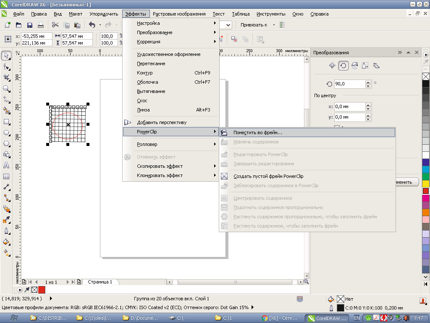The image size is (430, 323).
Task: Click EN language indicator
Action: coord(357,318)
